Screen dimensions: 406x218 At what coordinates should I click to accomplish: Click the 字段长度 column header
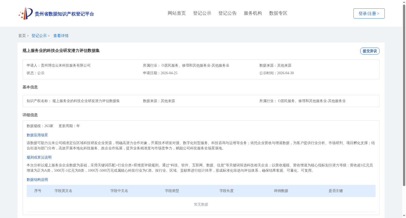point(227,191)
